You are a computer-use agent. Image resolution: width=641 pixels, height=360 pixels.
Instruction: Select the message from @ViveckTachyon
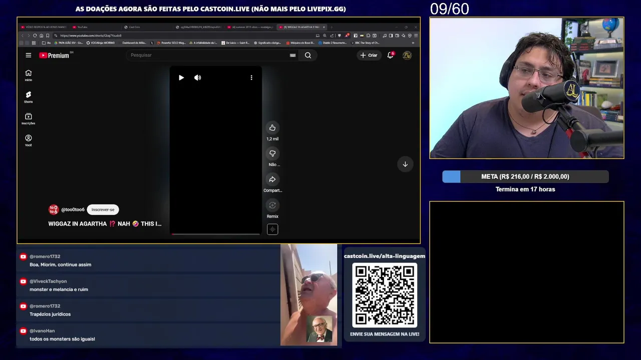[148, 285]
